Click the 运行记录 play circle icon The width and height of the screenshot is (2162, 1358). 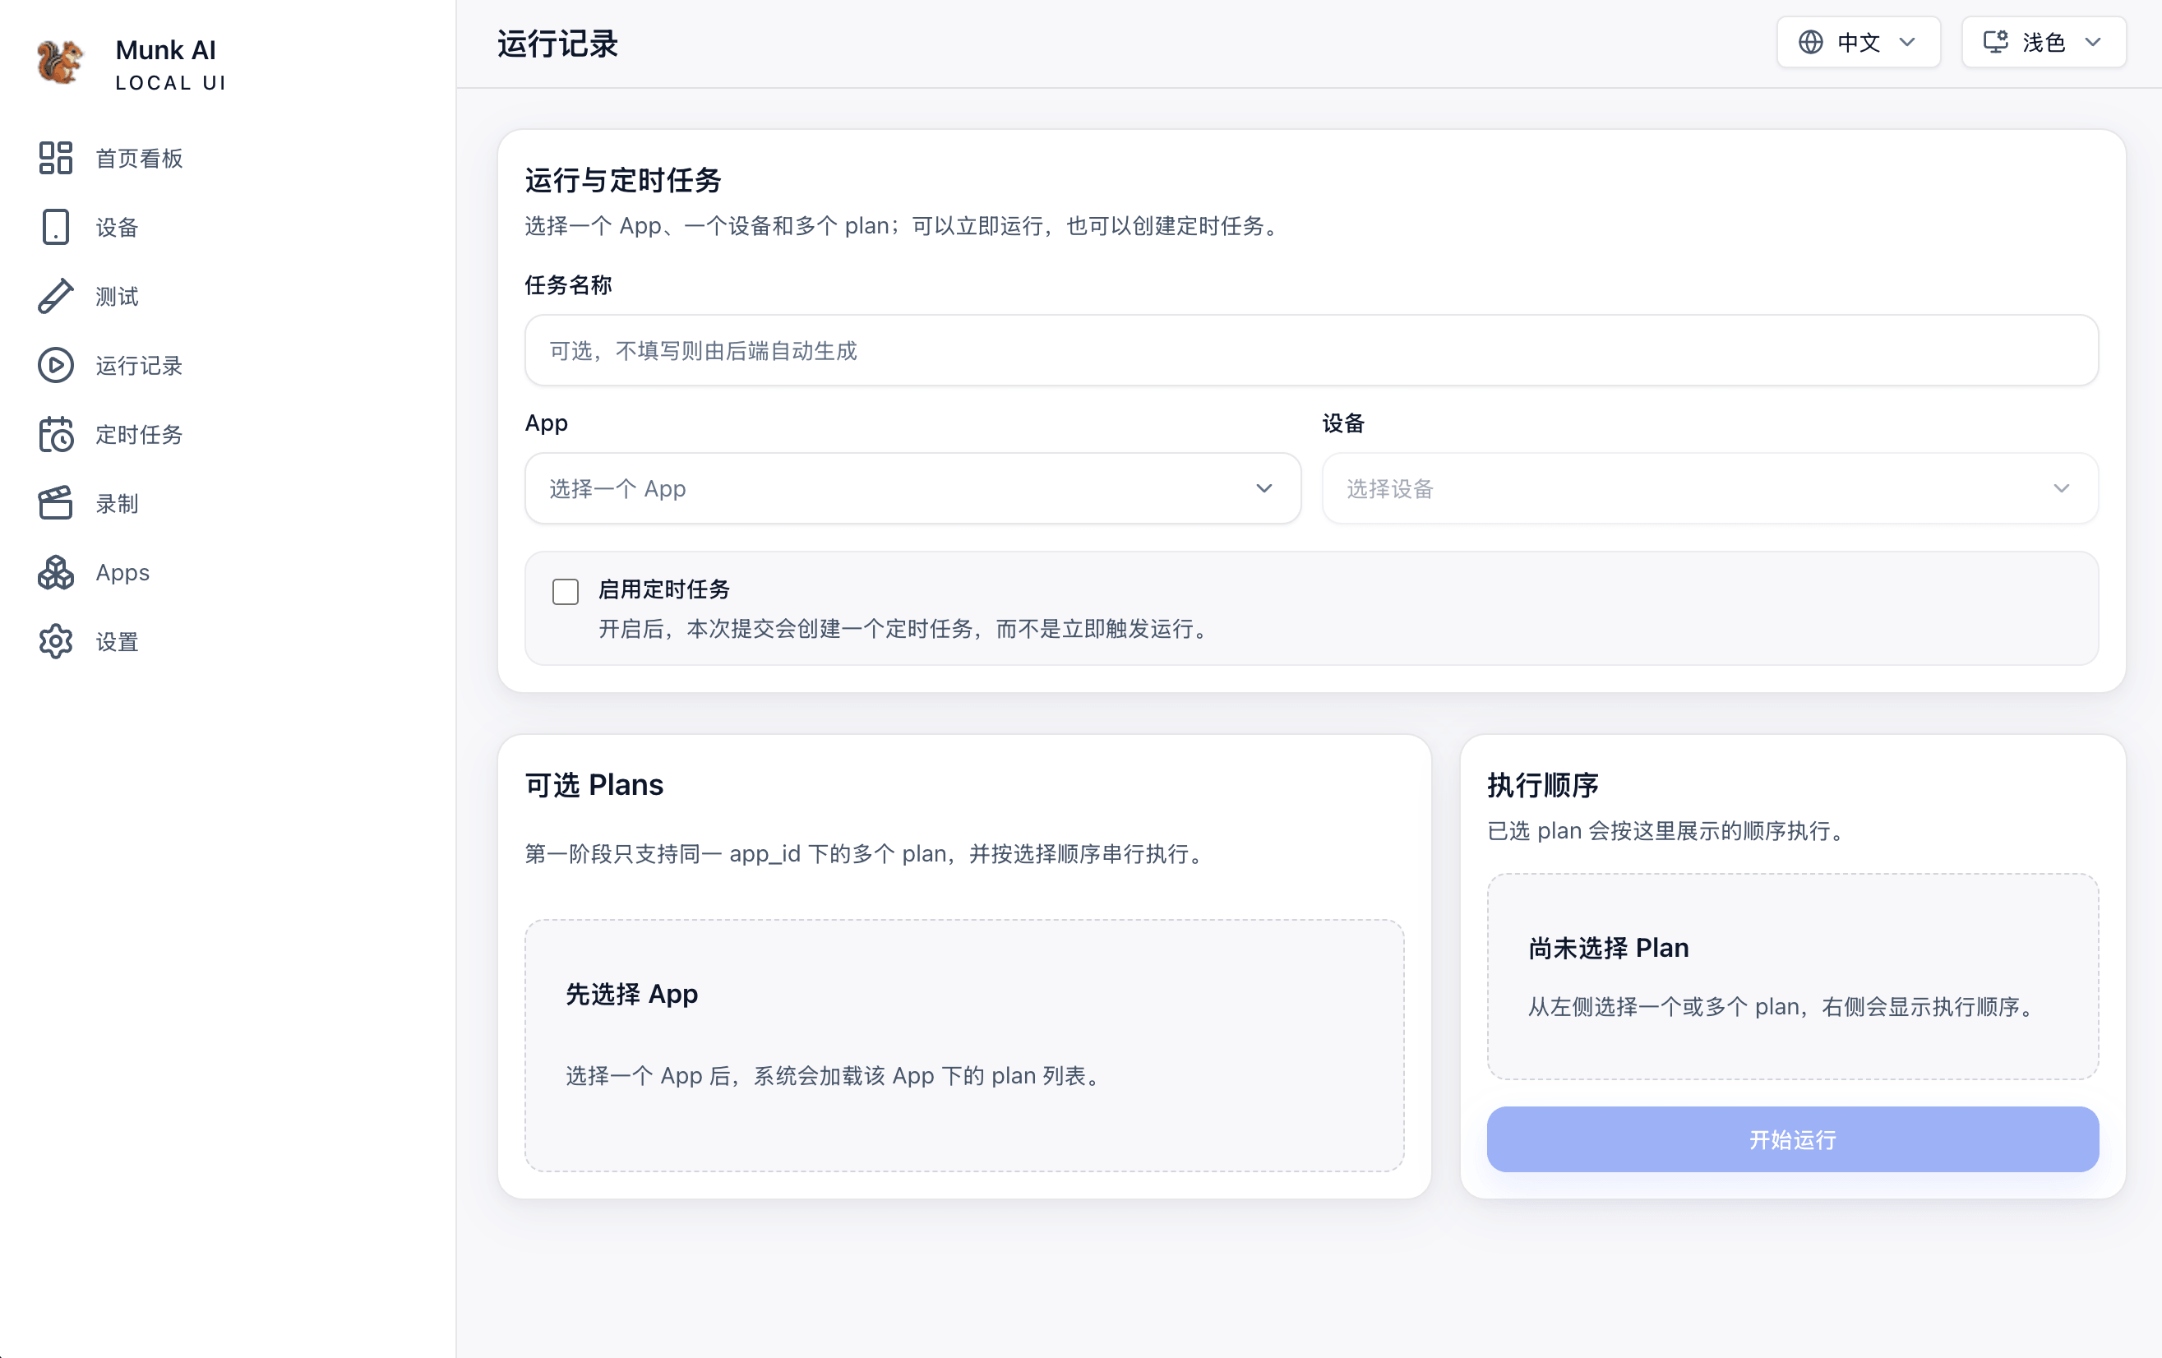click(x=56, y=365)
